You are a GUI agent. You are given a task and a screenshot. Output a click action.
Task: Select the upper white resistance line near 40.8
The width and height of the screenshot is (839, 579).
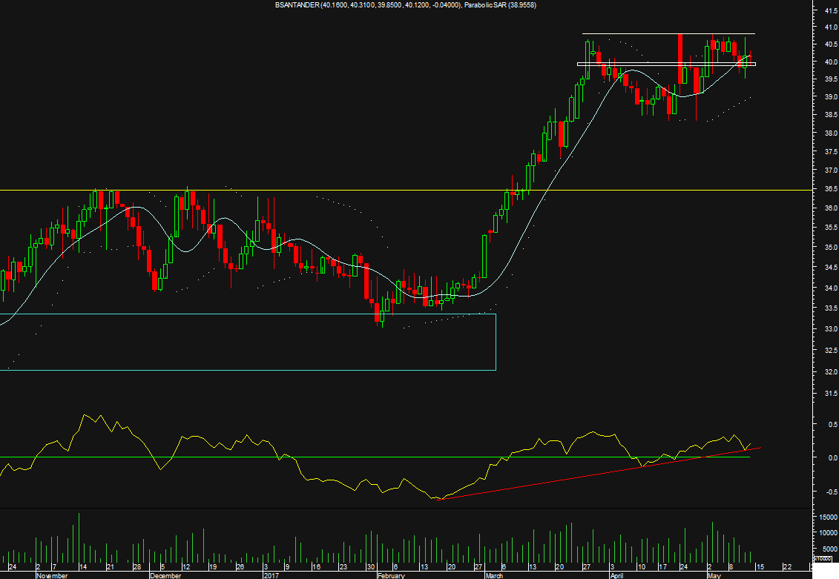tap(669, 34)
